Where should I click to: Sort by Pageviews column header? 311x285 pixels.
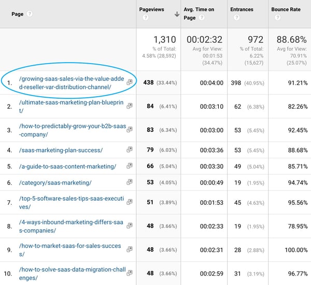tap(151, 9)
